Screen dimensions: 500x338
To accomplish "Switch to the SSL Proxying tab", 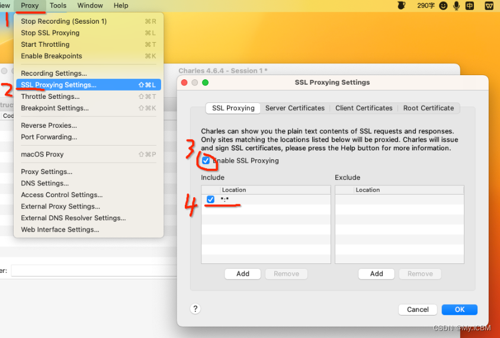I will click(x=233, y=108).
